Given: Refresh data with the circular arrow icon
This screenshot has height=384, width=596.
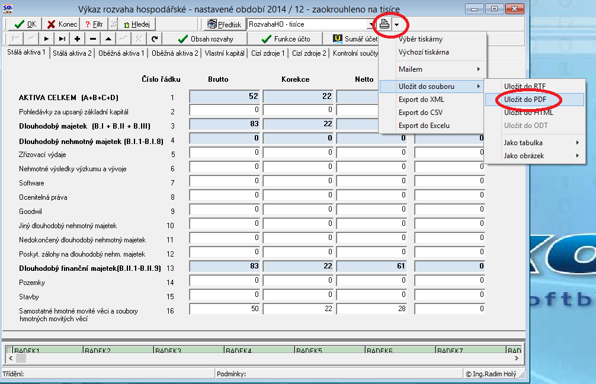Looking at the screenshot, I should click(154, 39).
